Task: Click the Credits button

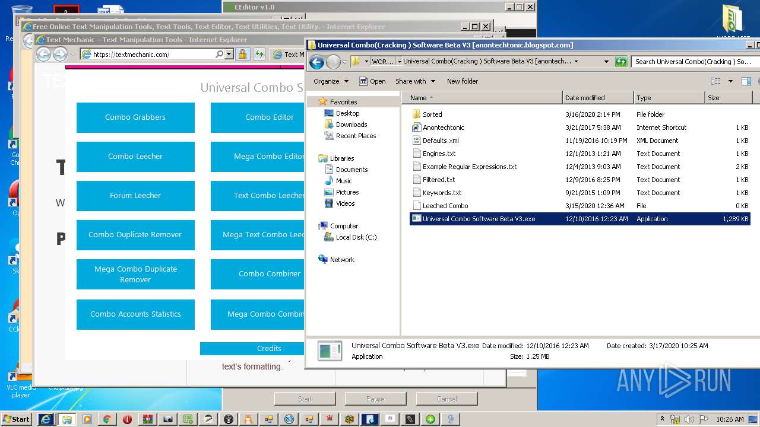Action: click(x=252, y=349)
